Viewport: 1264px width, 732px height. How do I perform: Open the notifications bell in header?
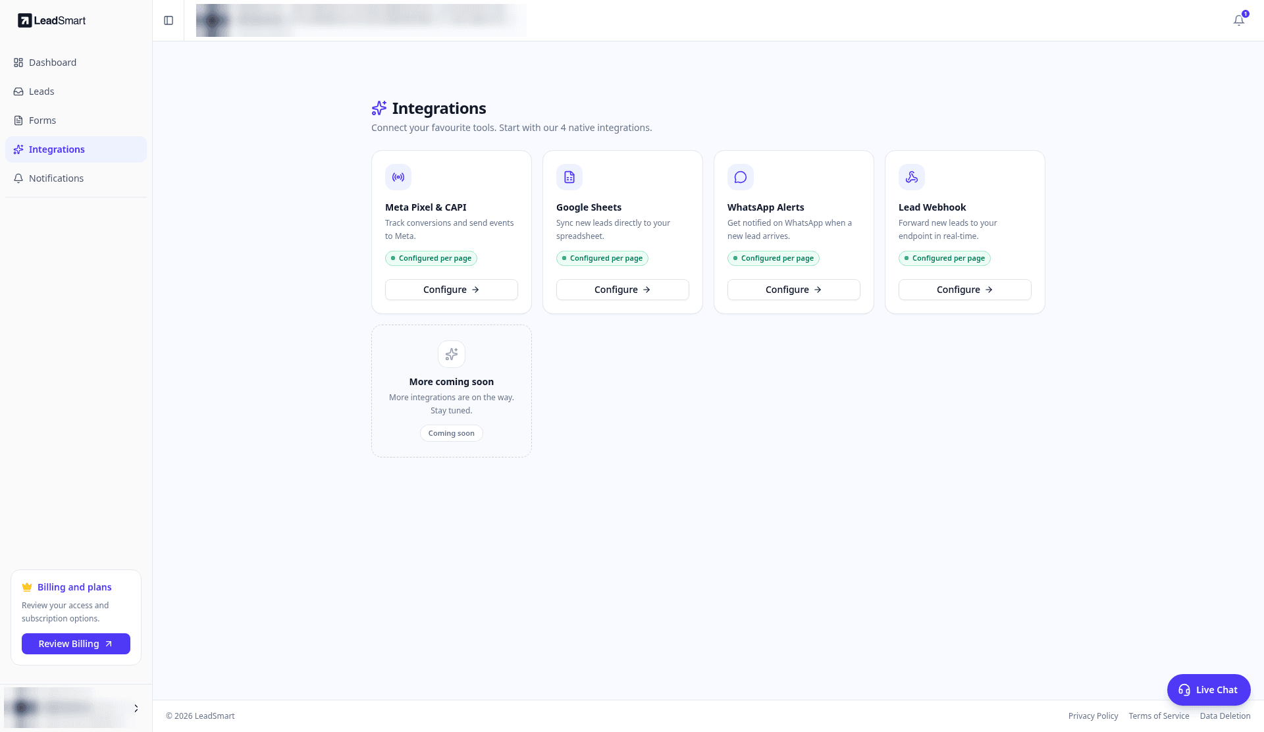click(1239, 20)
